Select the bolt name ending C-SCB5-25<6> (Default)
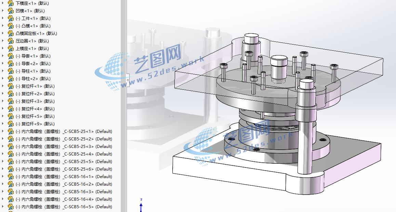This screenshot has height=212, width=396. 64,169
